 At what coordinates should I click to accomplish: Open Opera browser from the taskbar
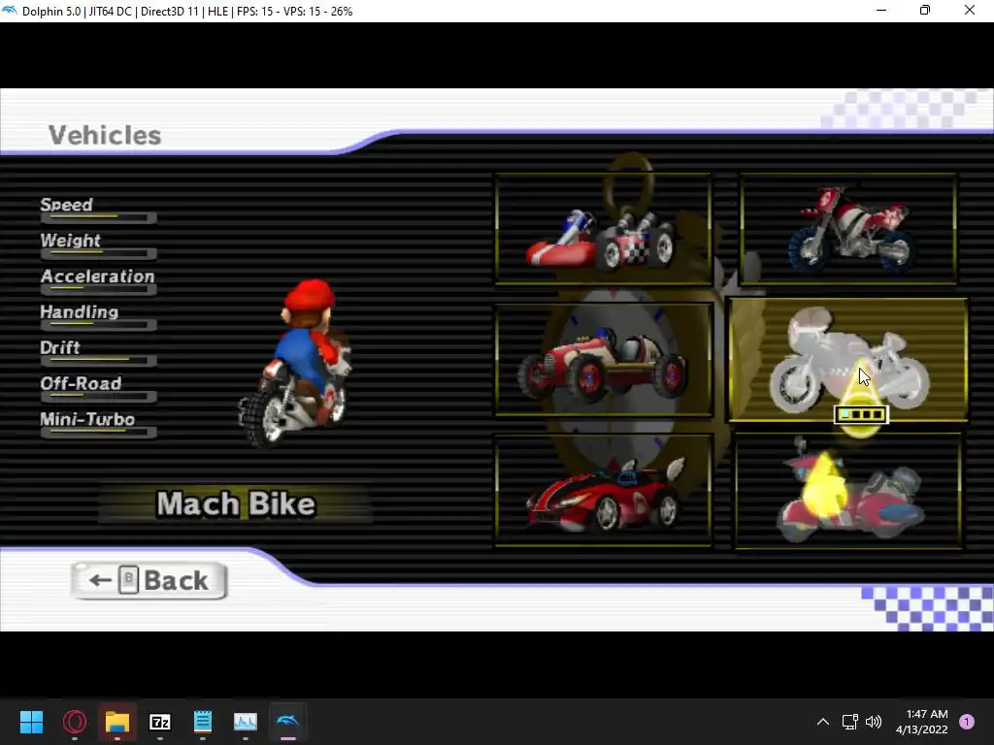(x=74, y=722)
